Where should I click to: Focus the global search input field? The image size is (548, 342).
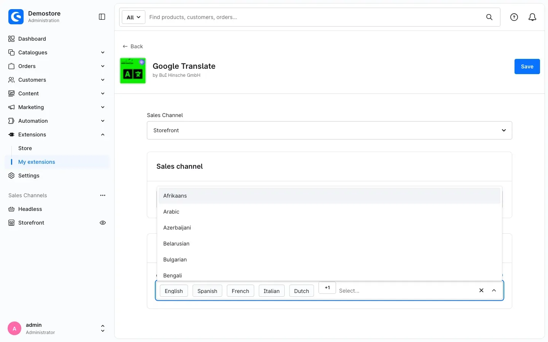[314, 17]
